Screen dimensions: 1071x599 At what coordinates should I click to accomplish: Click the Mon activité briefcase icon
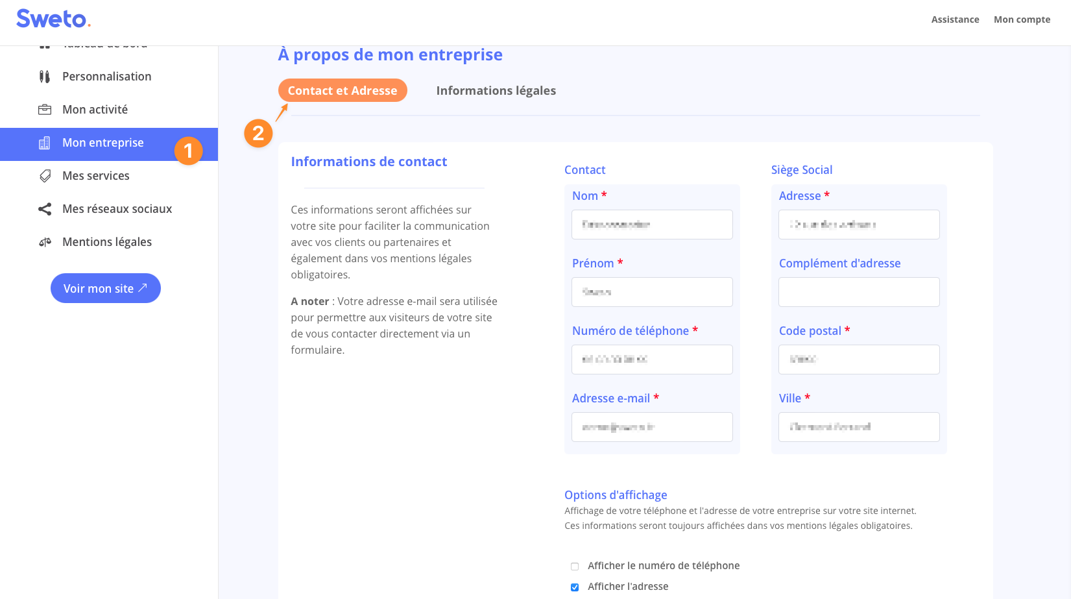coord(45,110)
